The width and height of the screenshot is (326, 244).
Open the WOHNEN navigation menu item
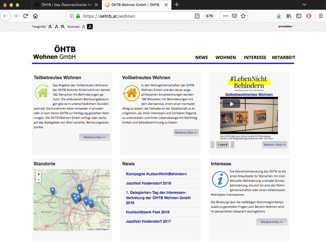225,57
